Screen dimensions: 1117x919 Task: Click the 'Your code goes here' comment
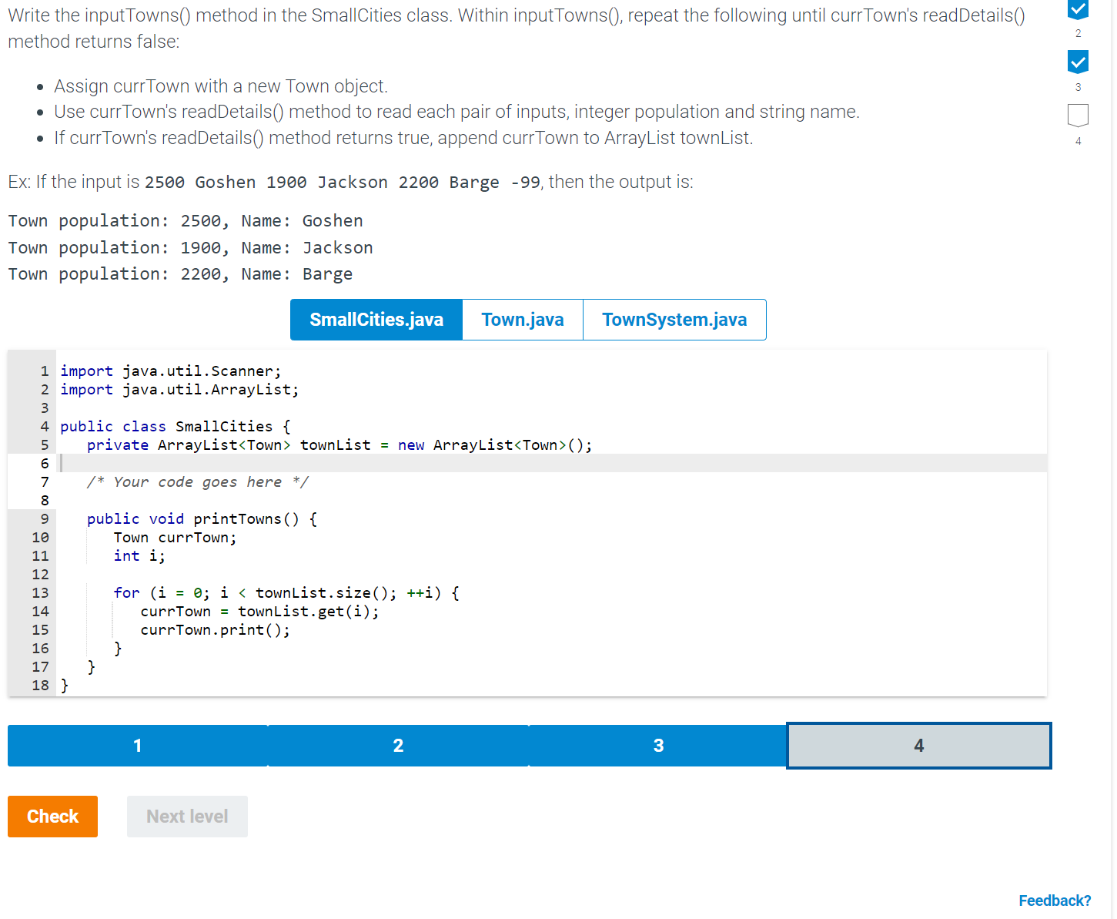point(198,481)
